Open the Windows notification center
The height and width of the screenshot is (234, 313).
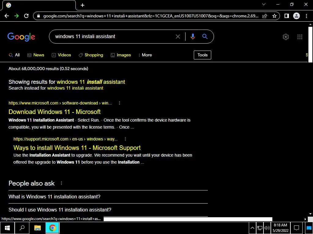click(296, 228)
